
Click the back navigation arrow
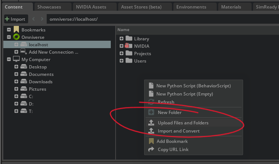click(33, 19)
